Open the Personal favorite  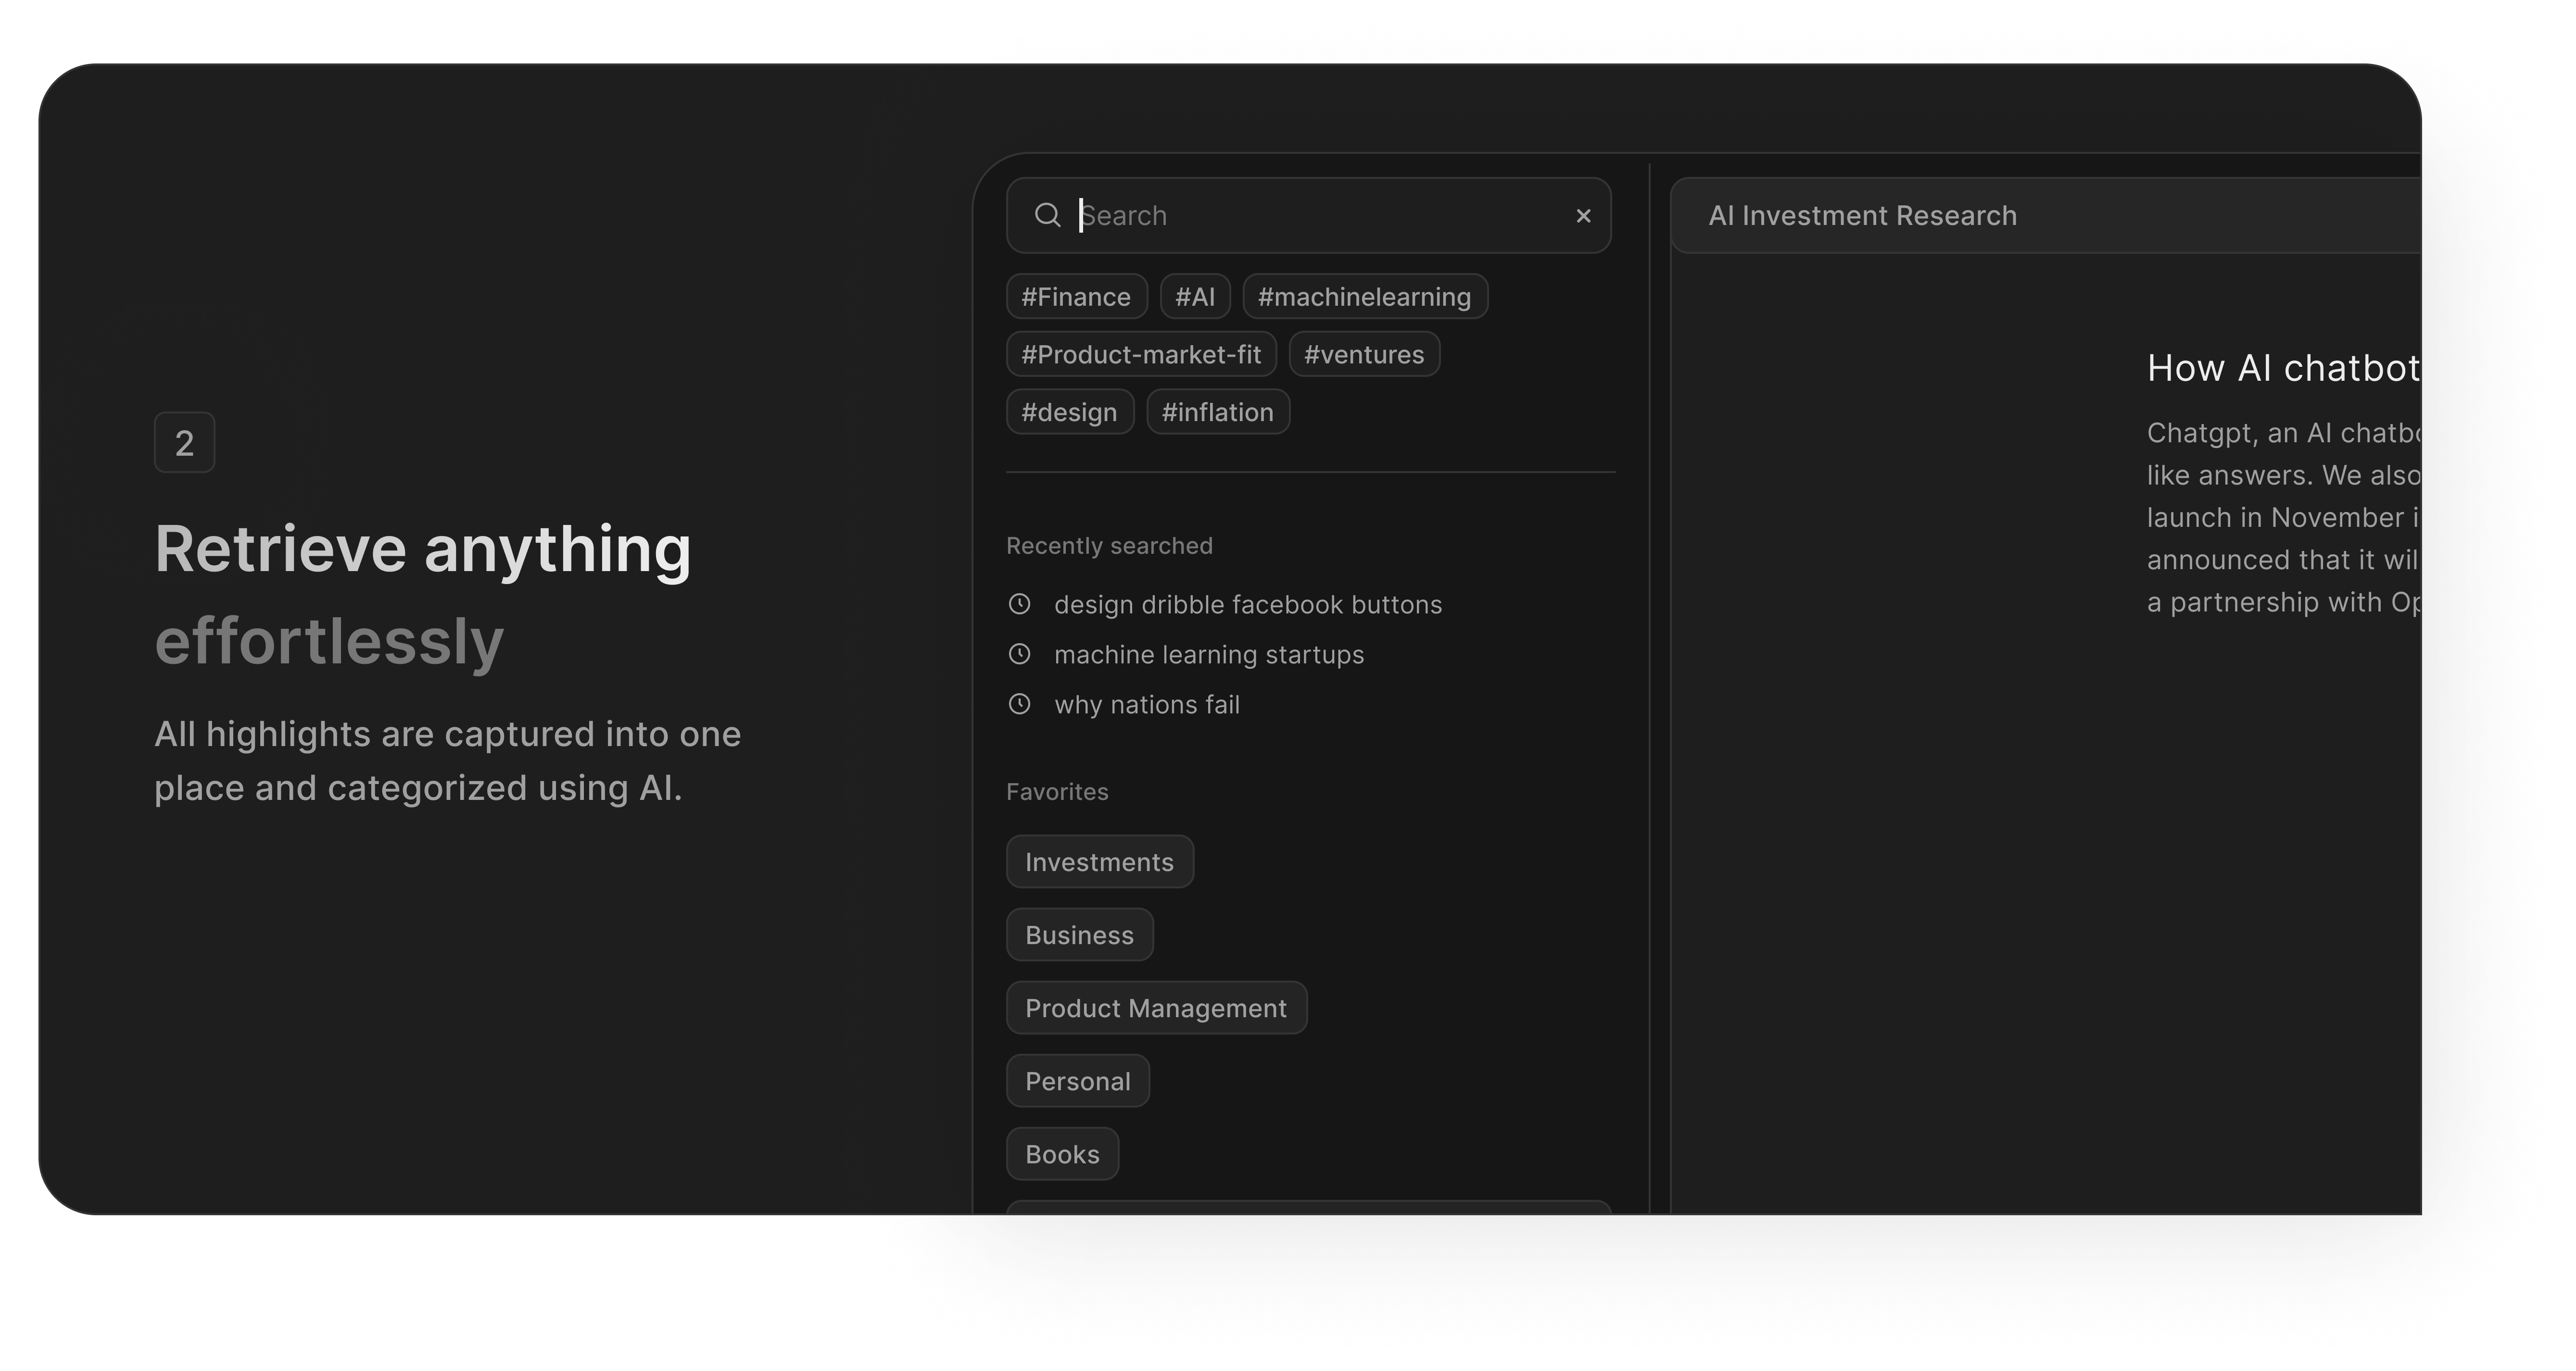[1078, 1080]
